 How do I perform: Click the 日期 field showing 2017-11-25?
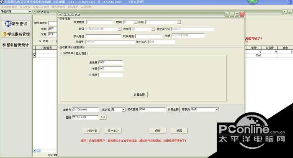[x=85, y=117]
